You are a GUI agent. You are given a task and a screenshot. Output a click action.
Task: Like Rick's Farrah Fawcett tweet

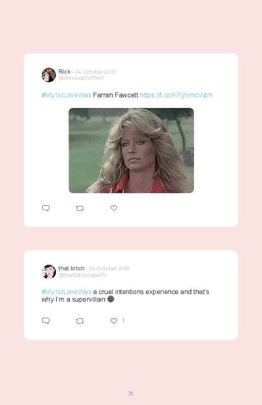tap(114, 208)
